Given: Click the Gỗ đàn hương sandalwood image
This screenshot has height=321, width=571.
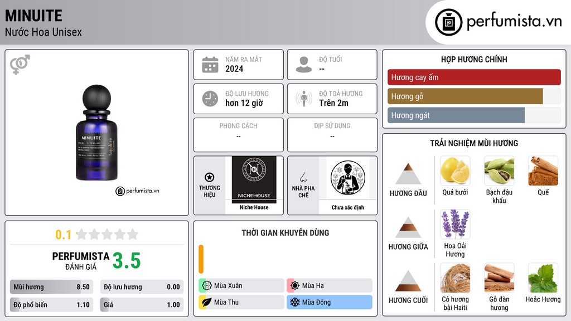Looking at the screenshot, I should [499, 278].
